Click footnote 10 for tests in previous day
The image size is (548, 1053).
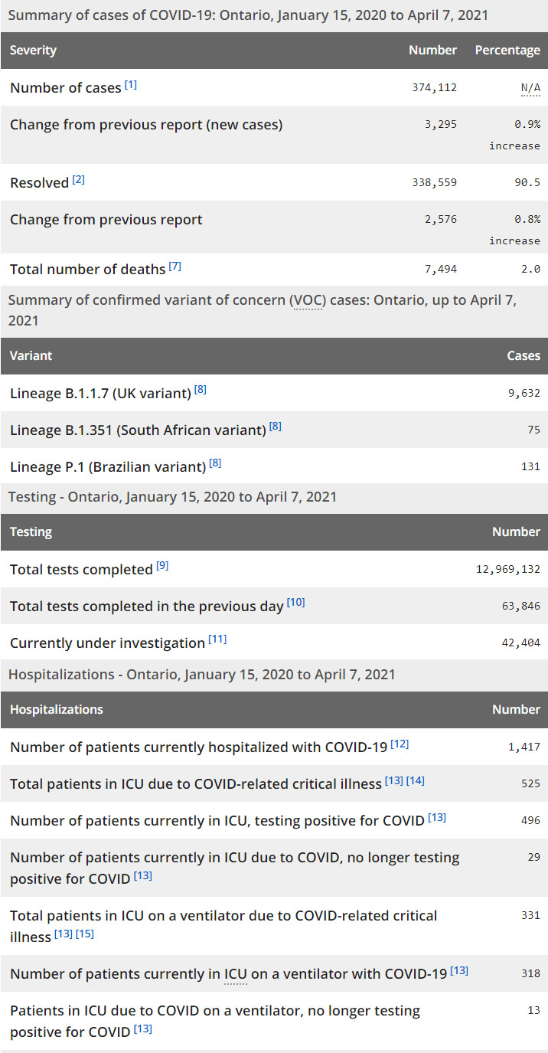(x=296, y=603)
